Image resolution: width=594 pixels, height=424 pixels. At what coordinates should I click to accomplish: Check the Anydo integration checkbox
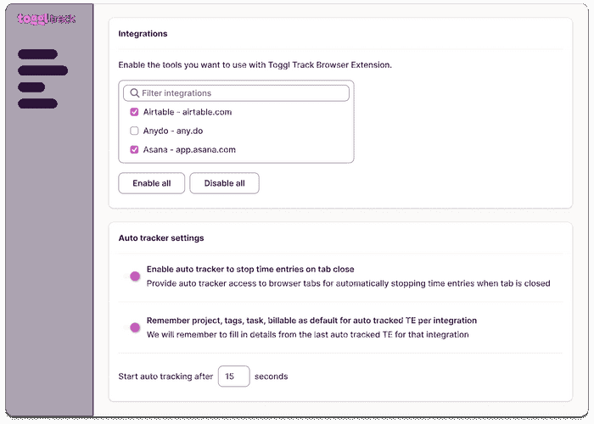[x=134, y=131]
